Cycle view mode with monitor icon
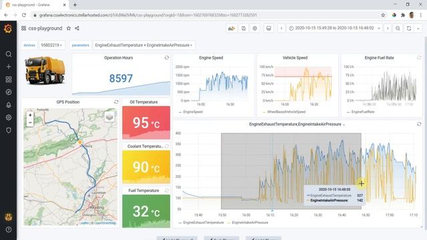 268,28
